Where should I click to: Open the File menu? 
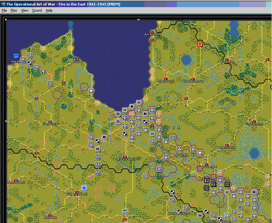4,10
